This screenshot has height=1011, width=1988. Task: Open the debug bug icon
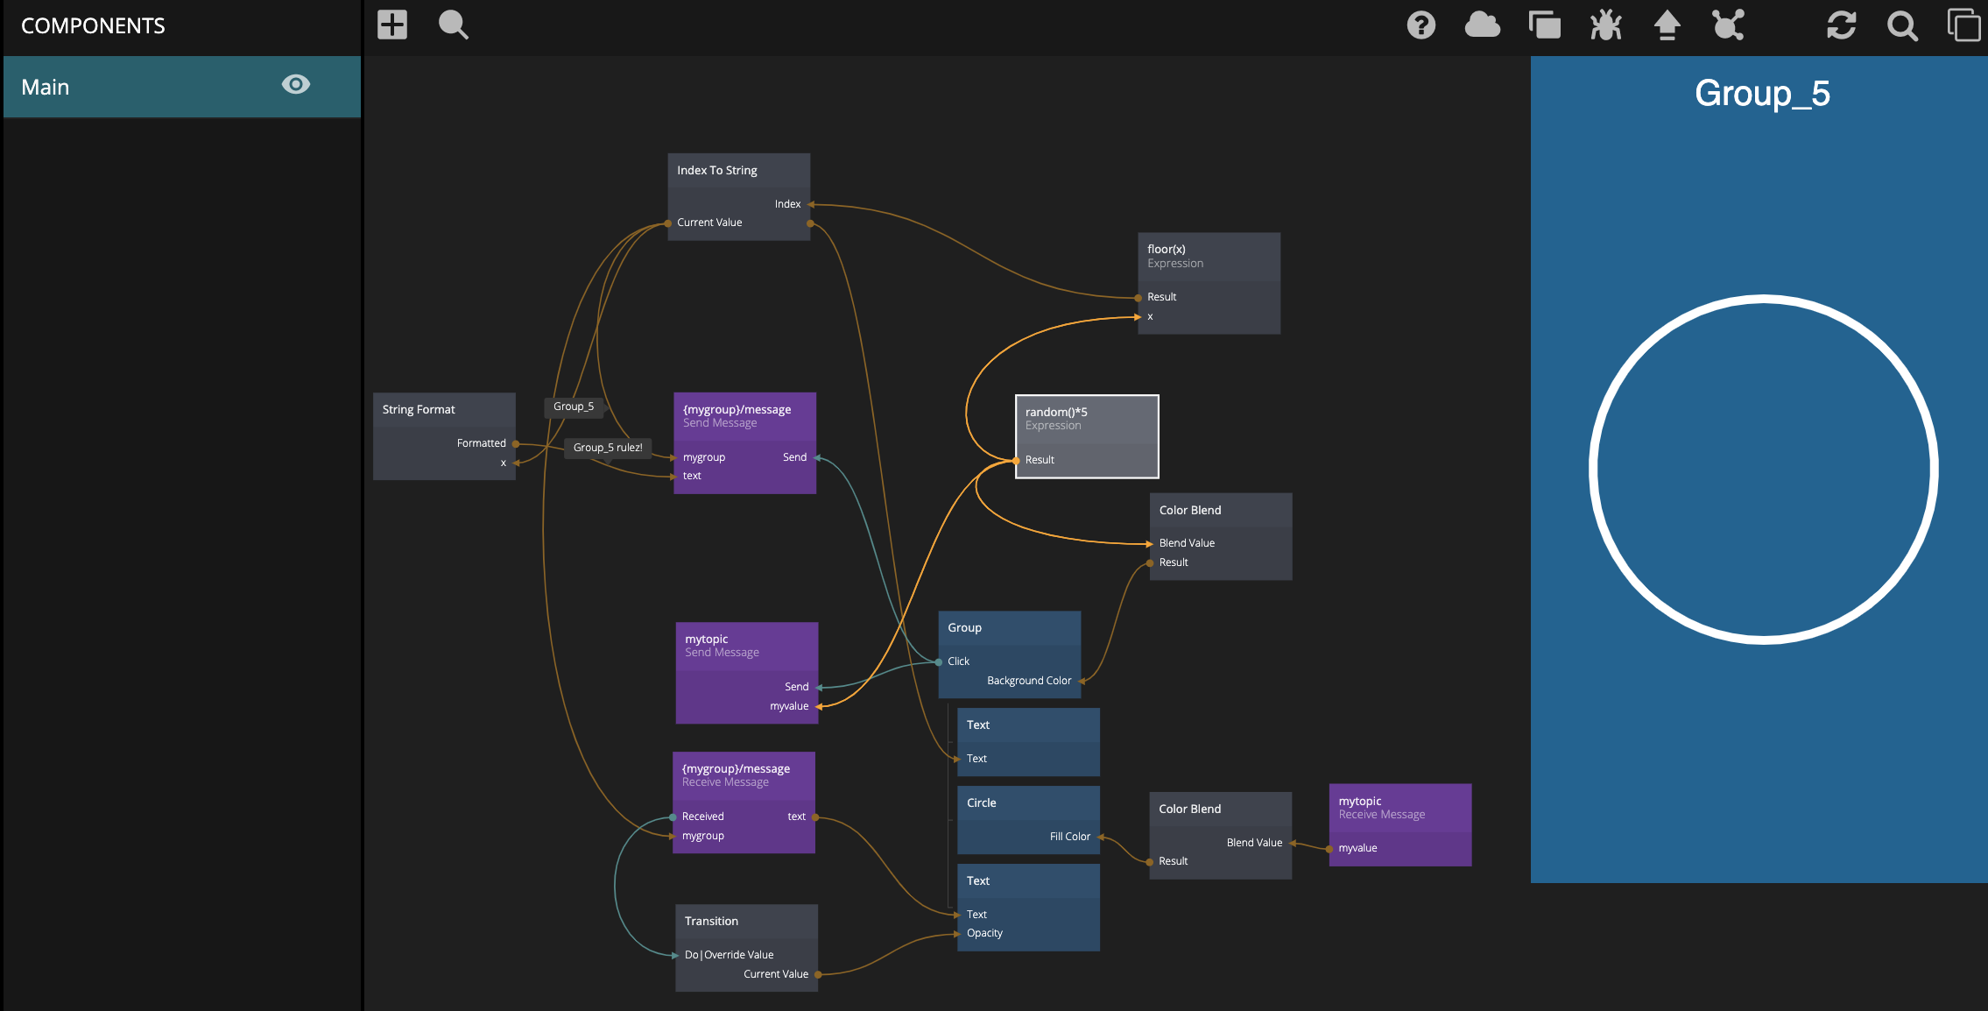[x=1605, y=25]
